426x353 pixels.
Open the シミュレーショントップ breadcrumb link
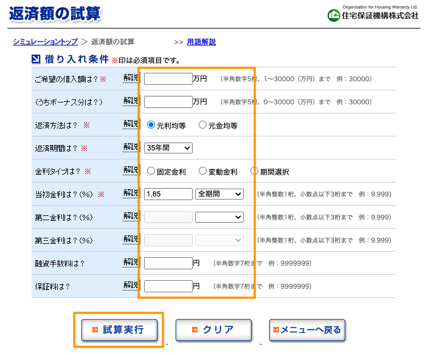(x=46, y=42)
